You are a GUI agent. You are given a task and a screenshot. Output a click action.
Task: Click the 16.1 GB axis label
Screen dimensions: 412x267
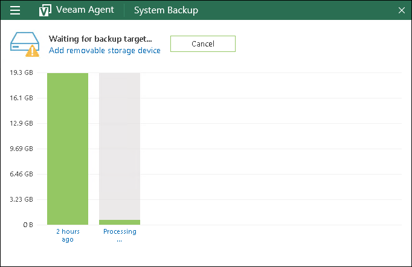click(22, 98)
